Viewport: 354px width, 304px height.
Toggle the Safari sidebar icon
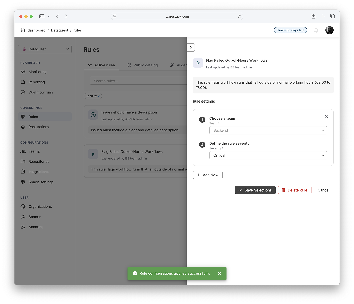pyautogui.click(x=42, y=16)
